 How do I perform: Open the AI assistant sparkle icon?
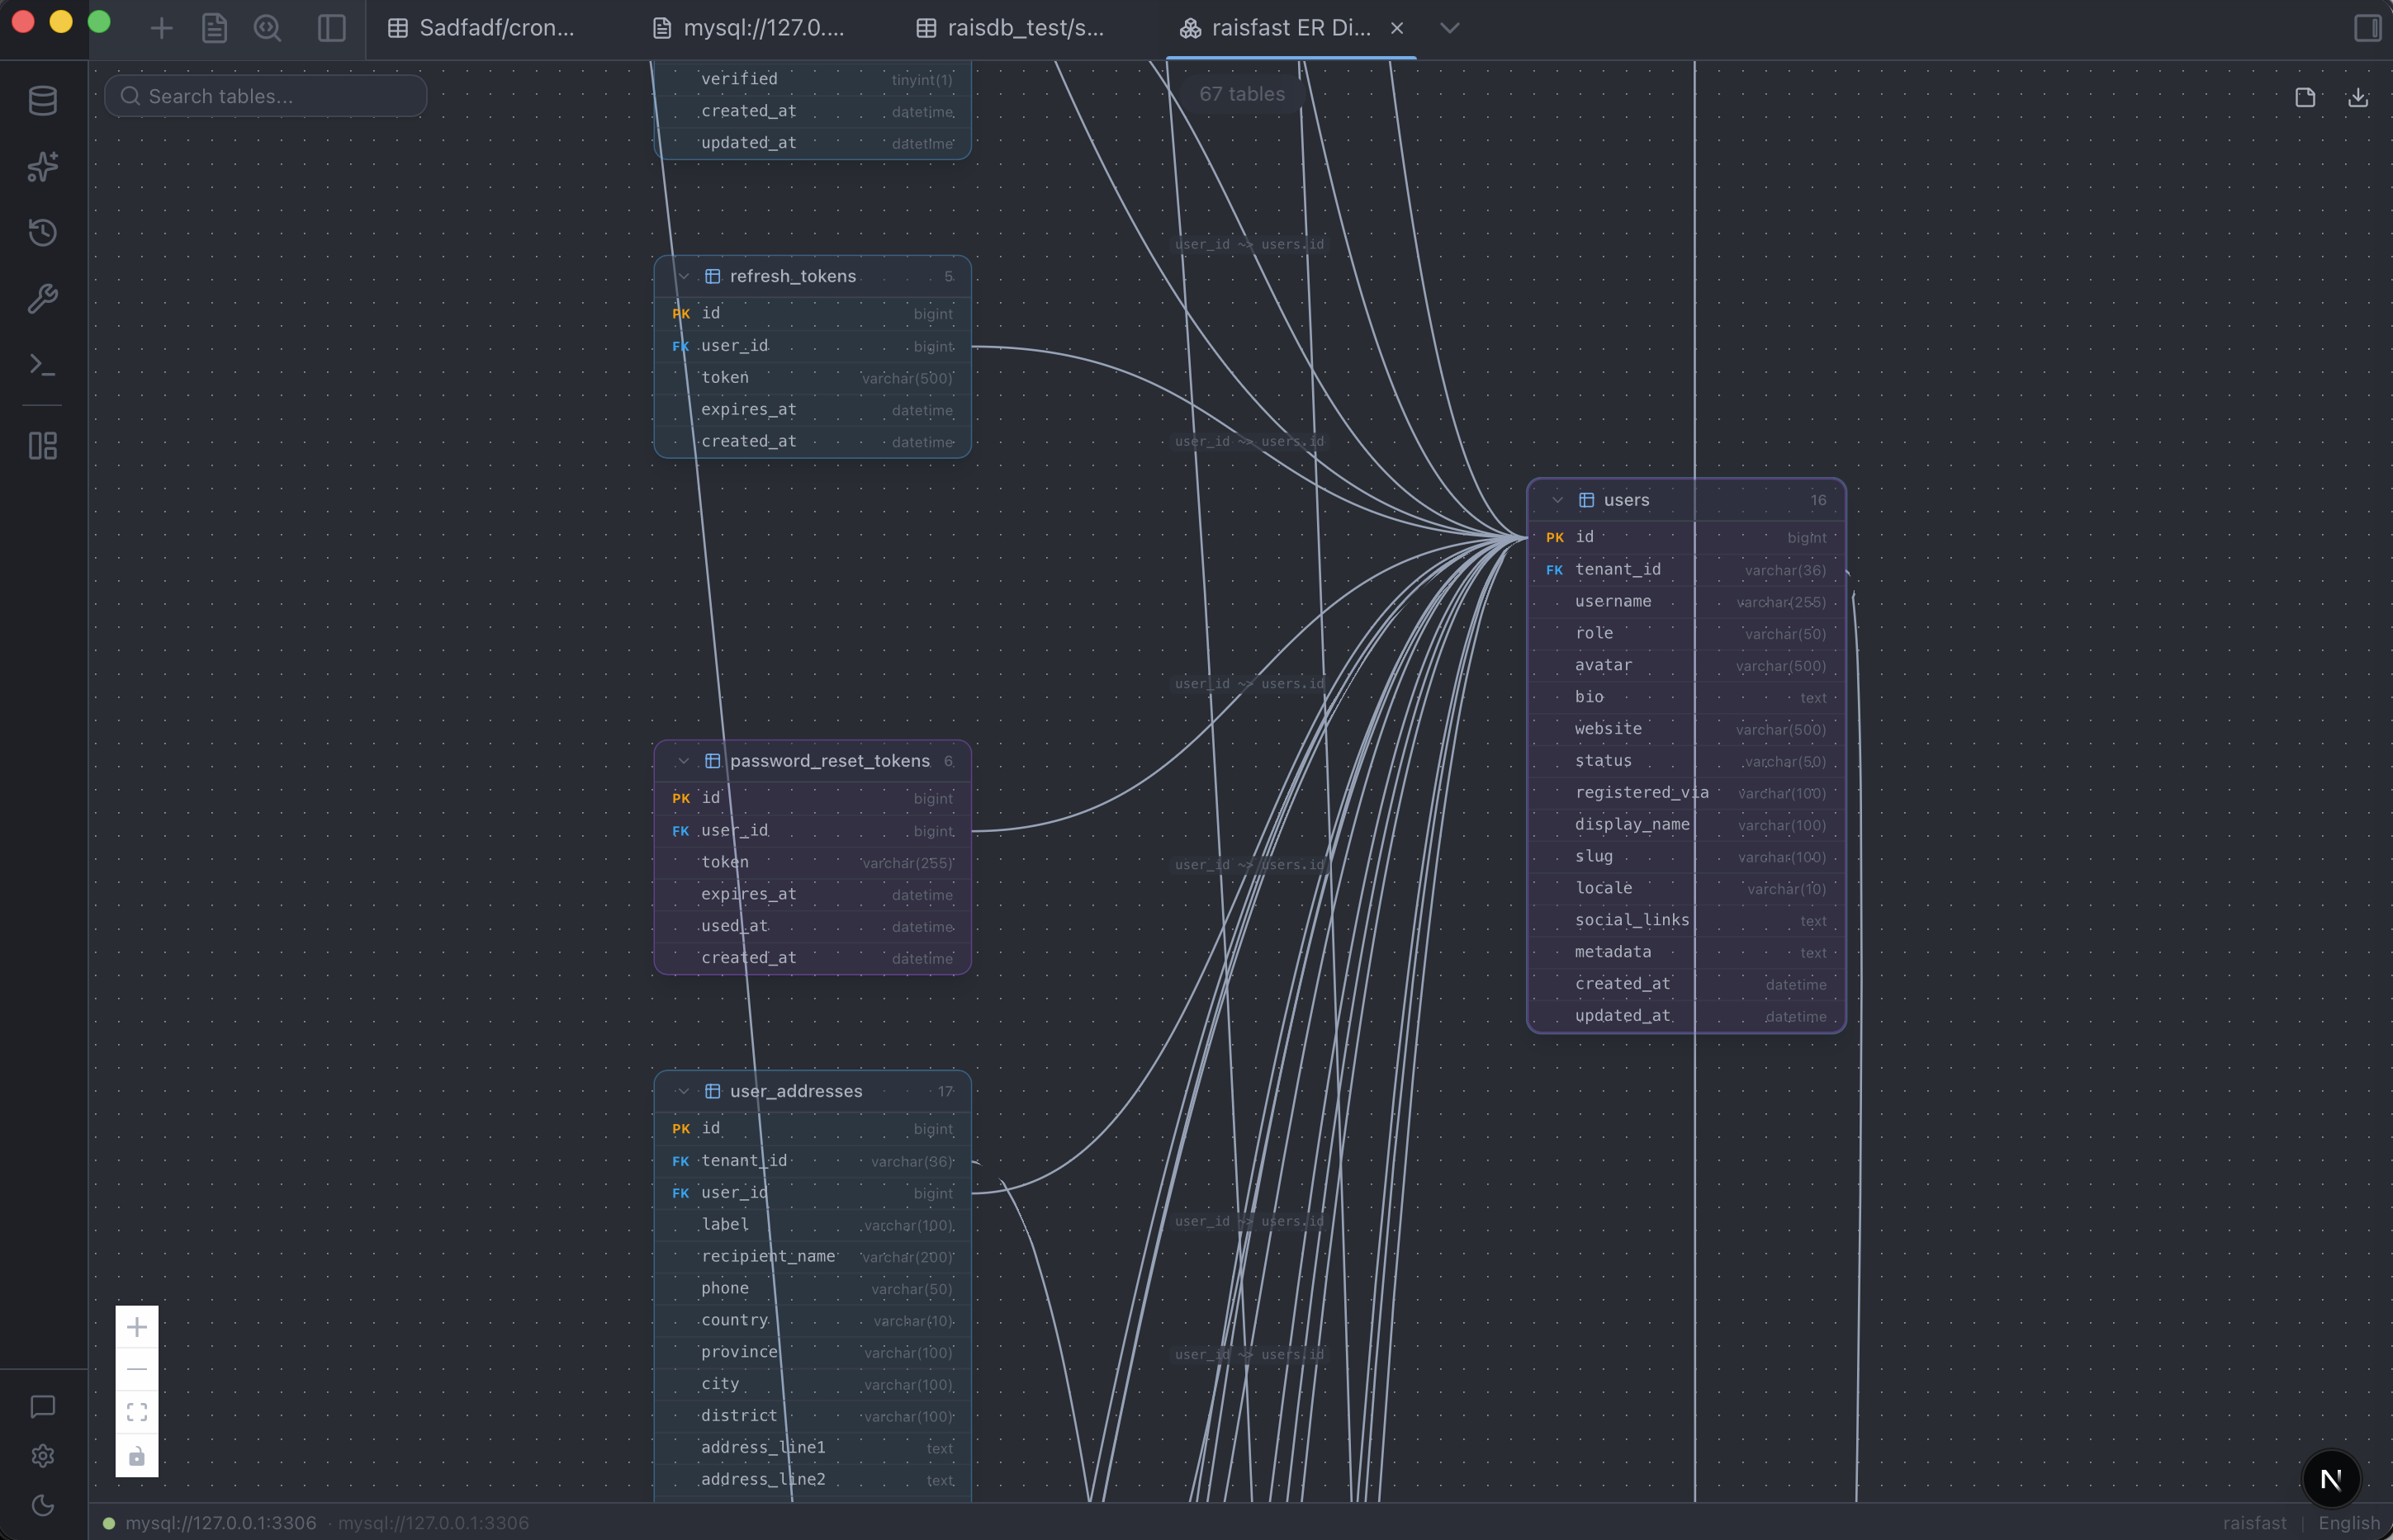42,166
